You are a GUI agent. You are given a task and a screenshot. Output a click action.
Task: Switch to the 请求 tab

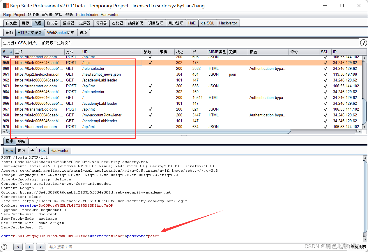(x=10, y=141)
